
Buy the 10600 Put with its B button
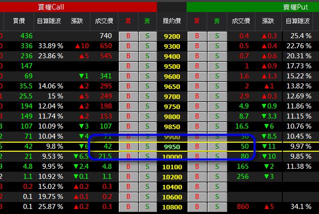pos(197,197)
